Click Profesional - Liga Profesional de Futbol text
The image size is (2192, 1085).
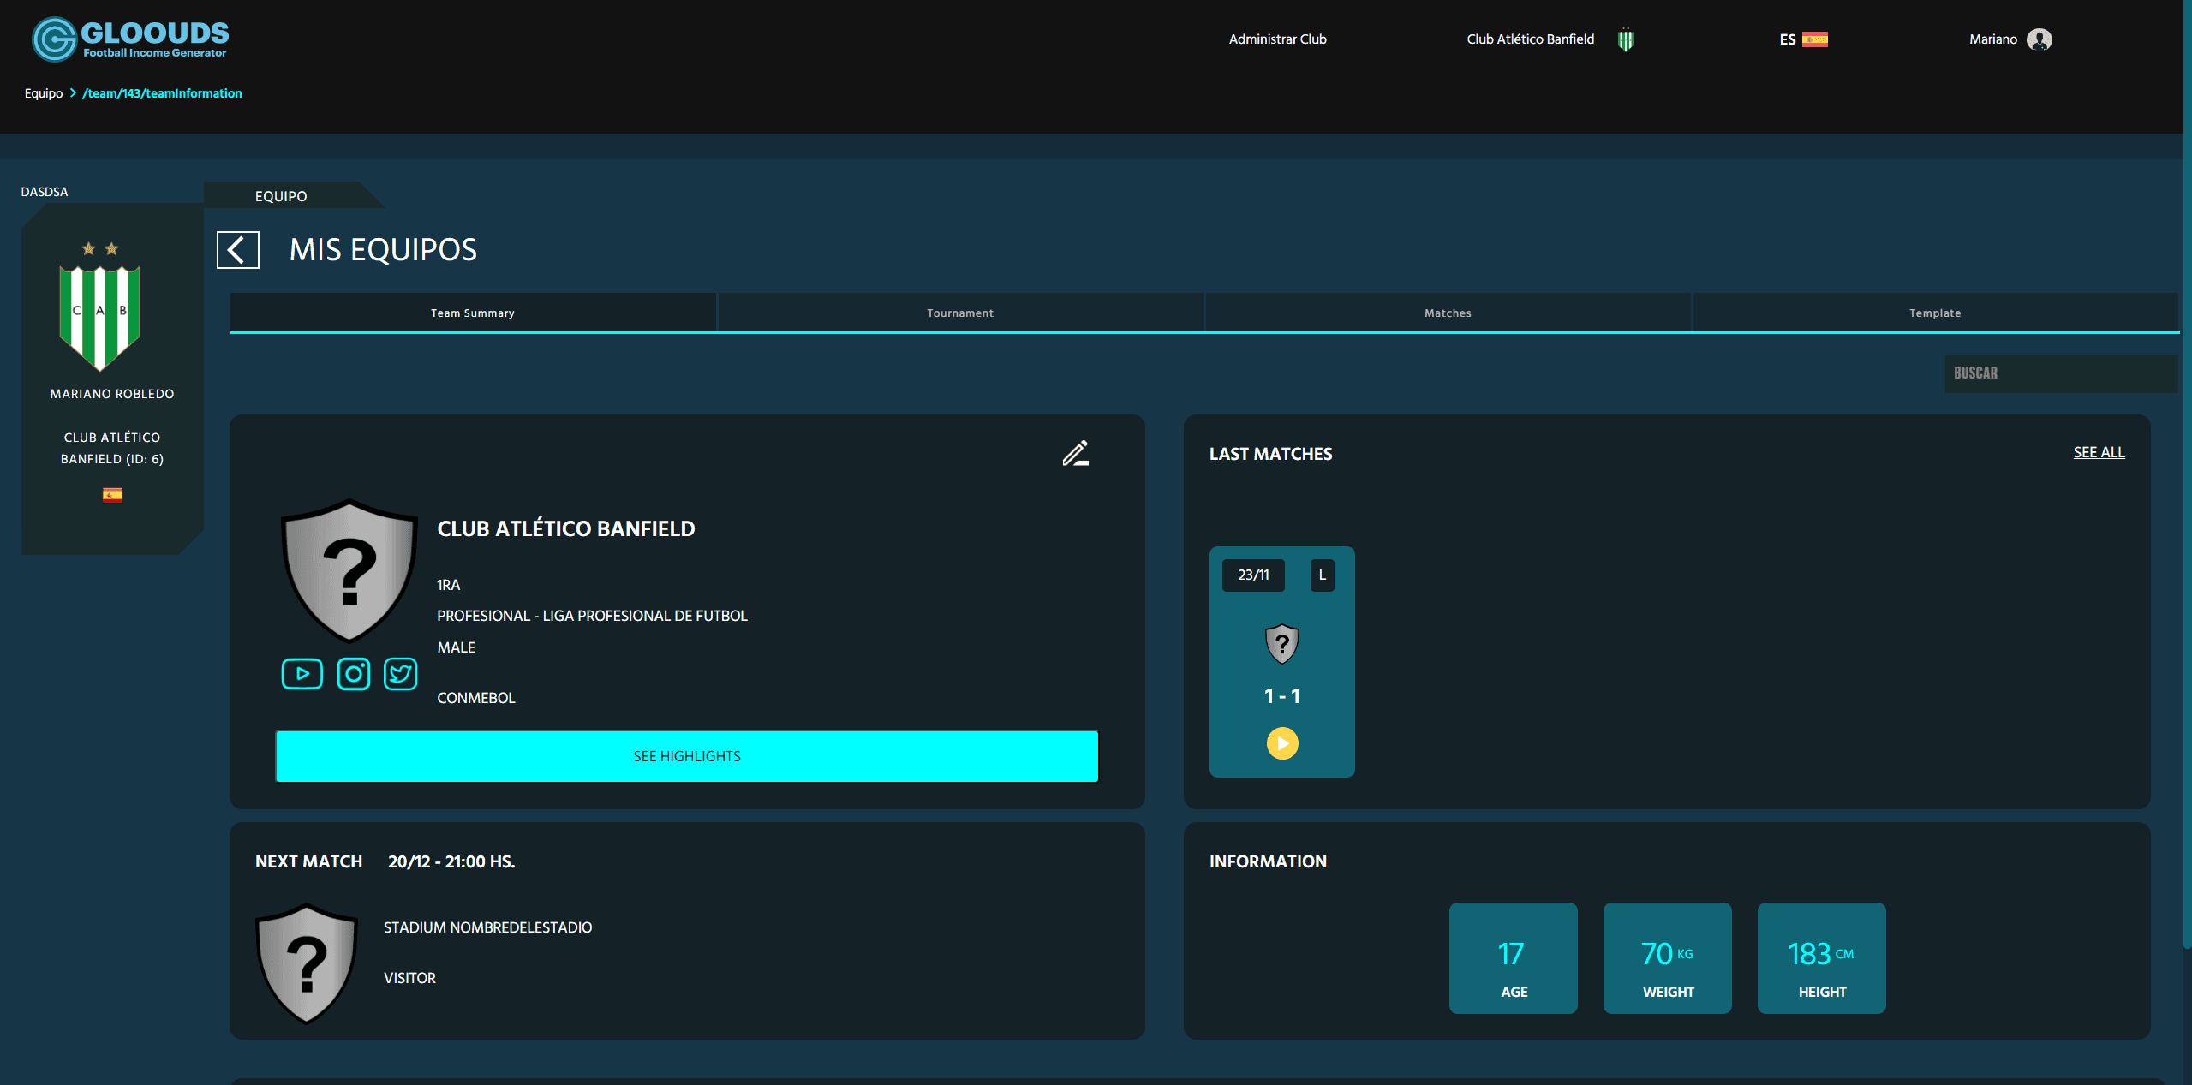tap(592, 616)
